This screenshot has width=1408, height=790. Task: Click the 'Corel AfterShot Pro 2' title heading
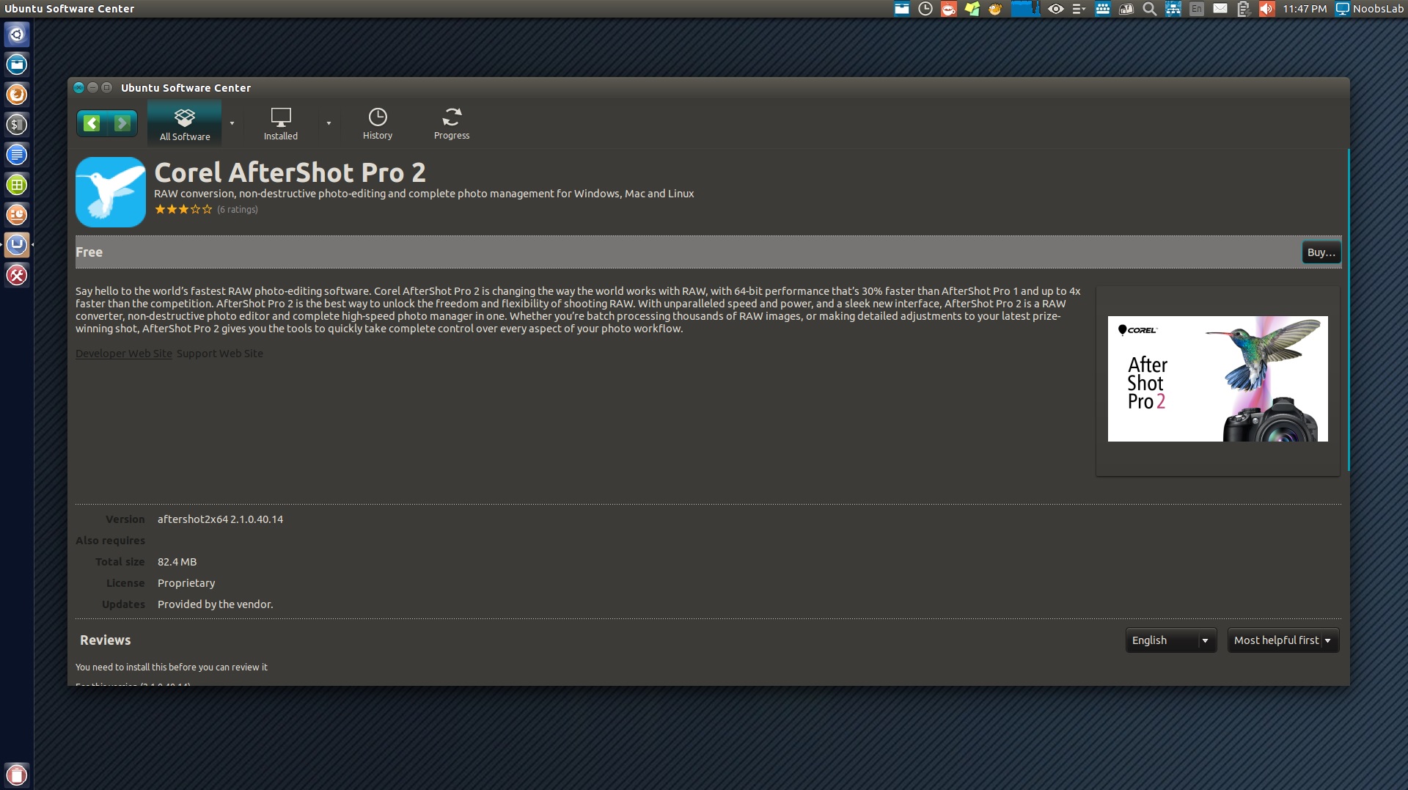(290, 172)
